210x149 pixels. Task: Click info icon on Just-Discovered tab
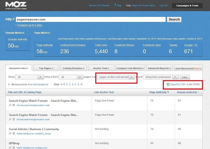(200, 68)
